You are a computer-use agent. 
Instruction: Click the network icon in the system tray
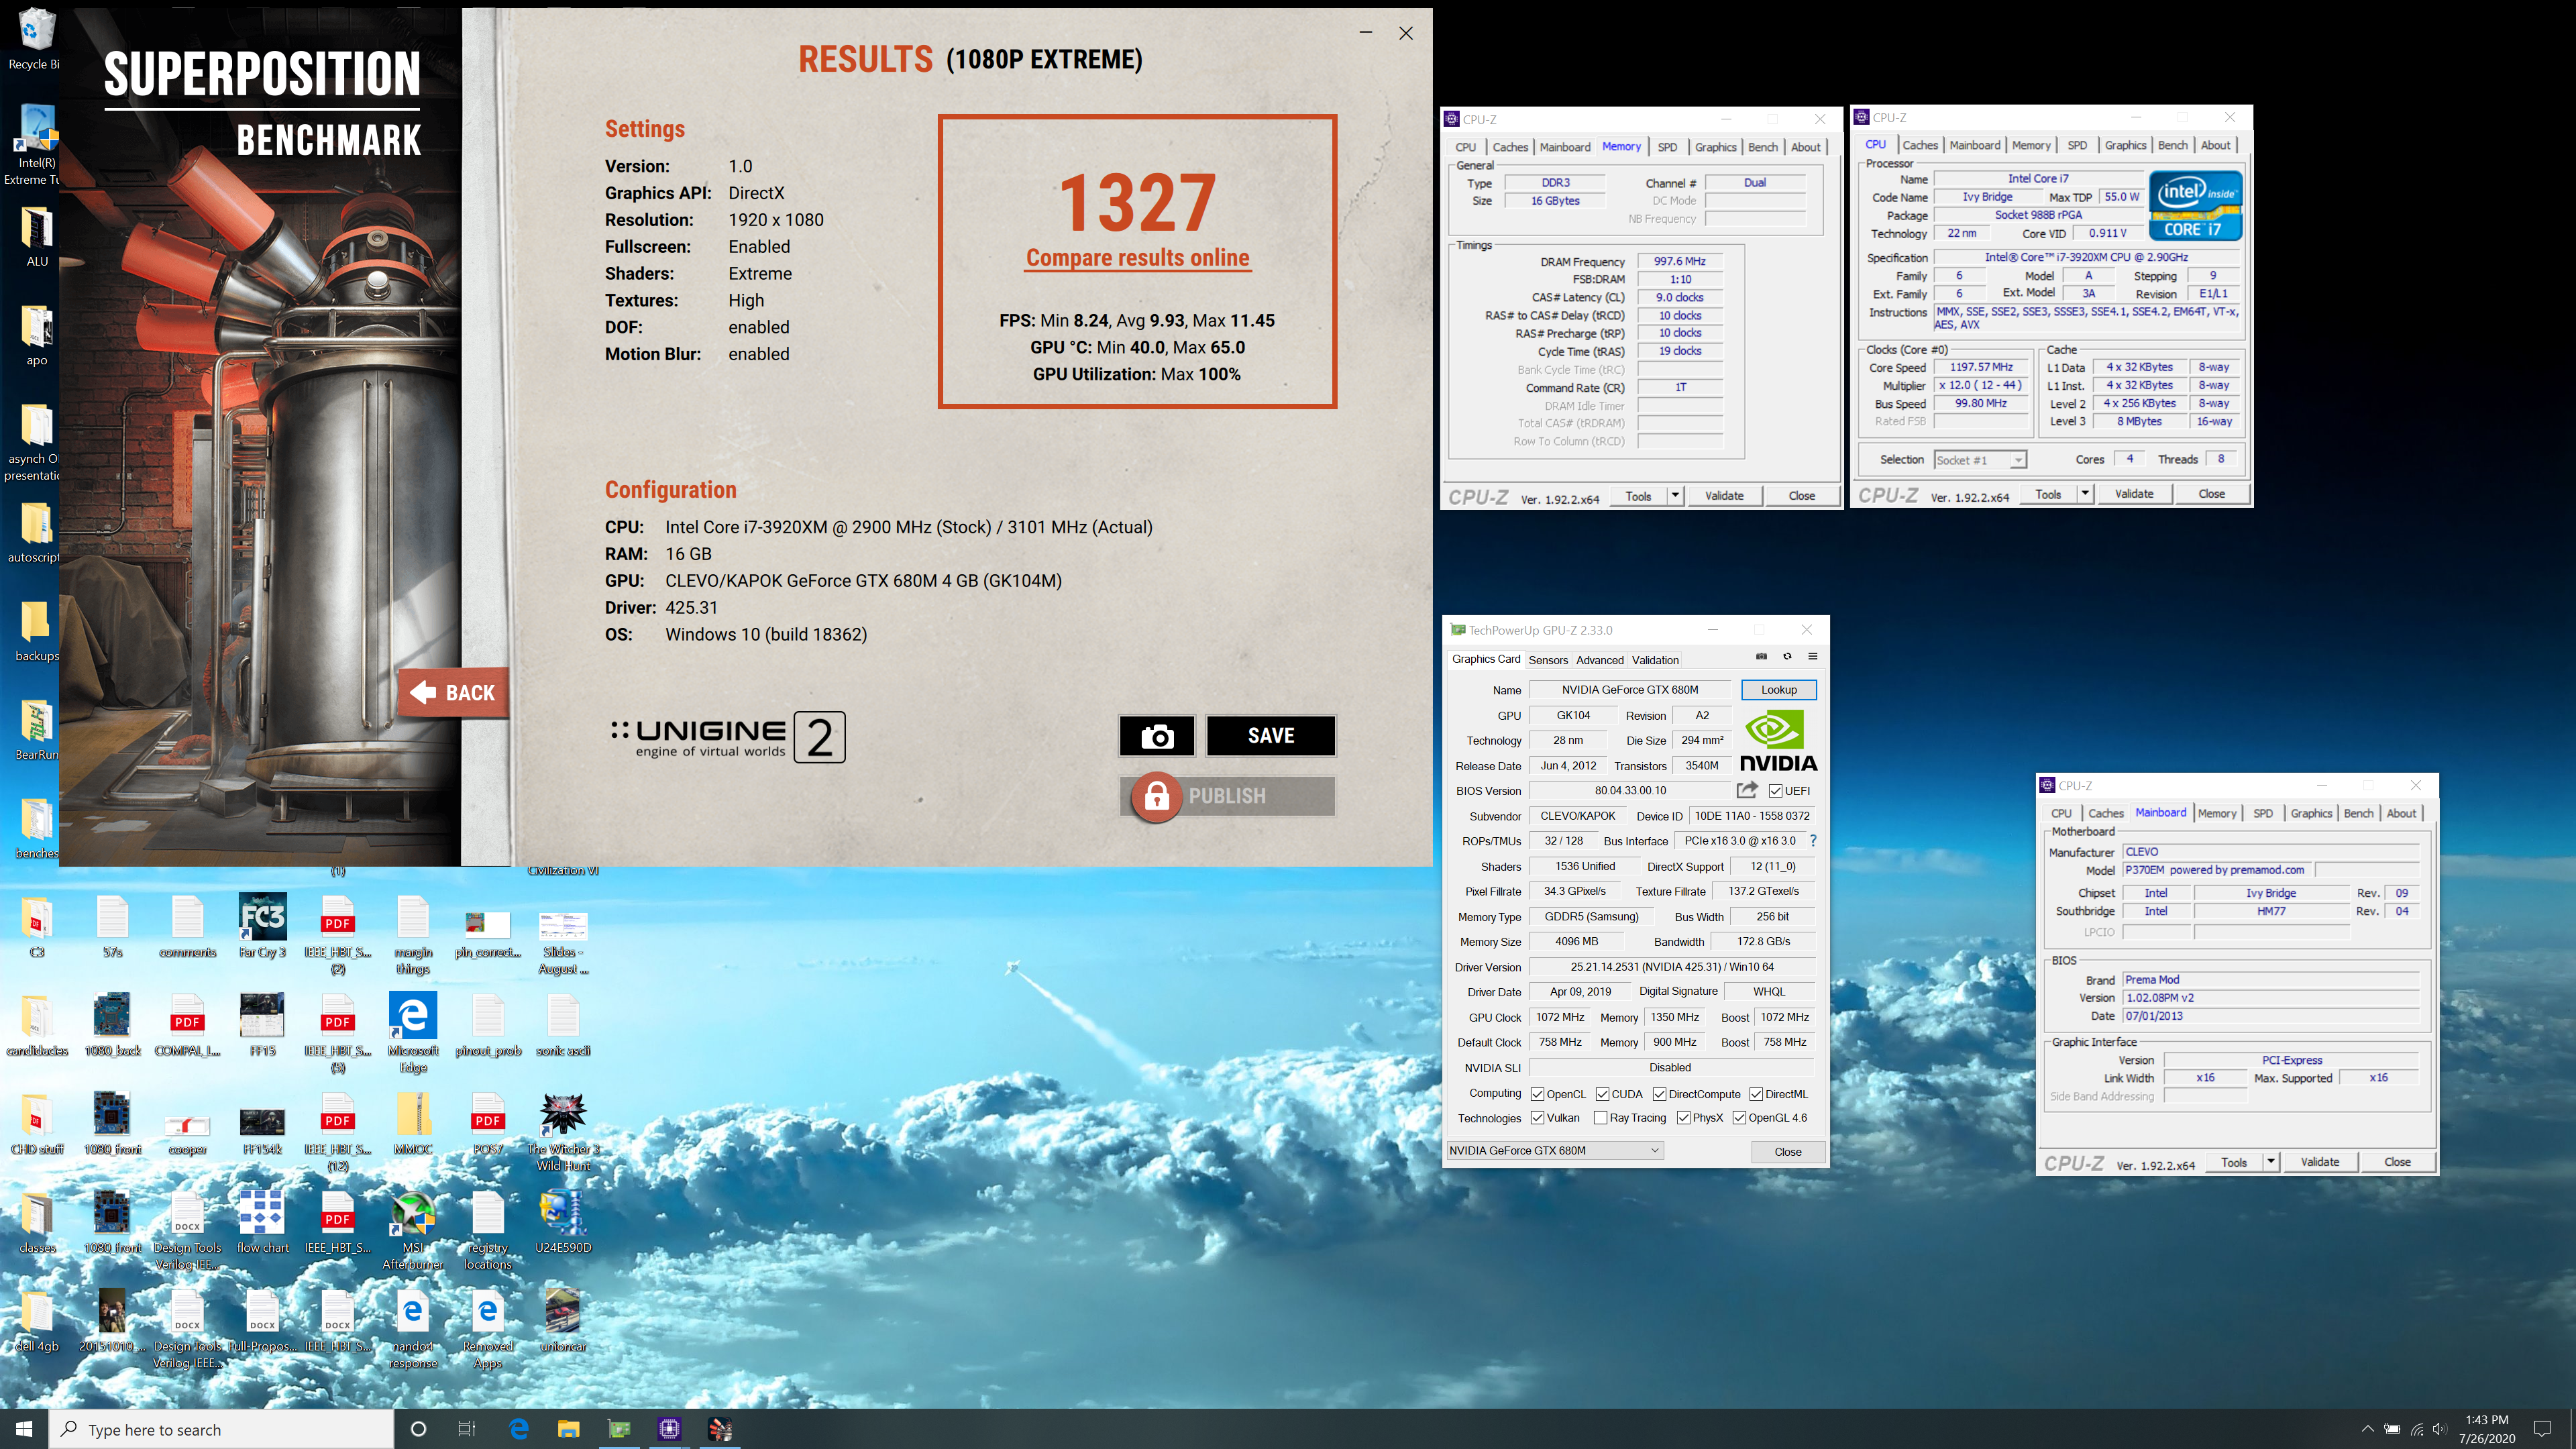(x=2416, y=1429)
